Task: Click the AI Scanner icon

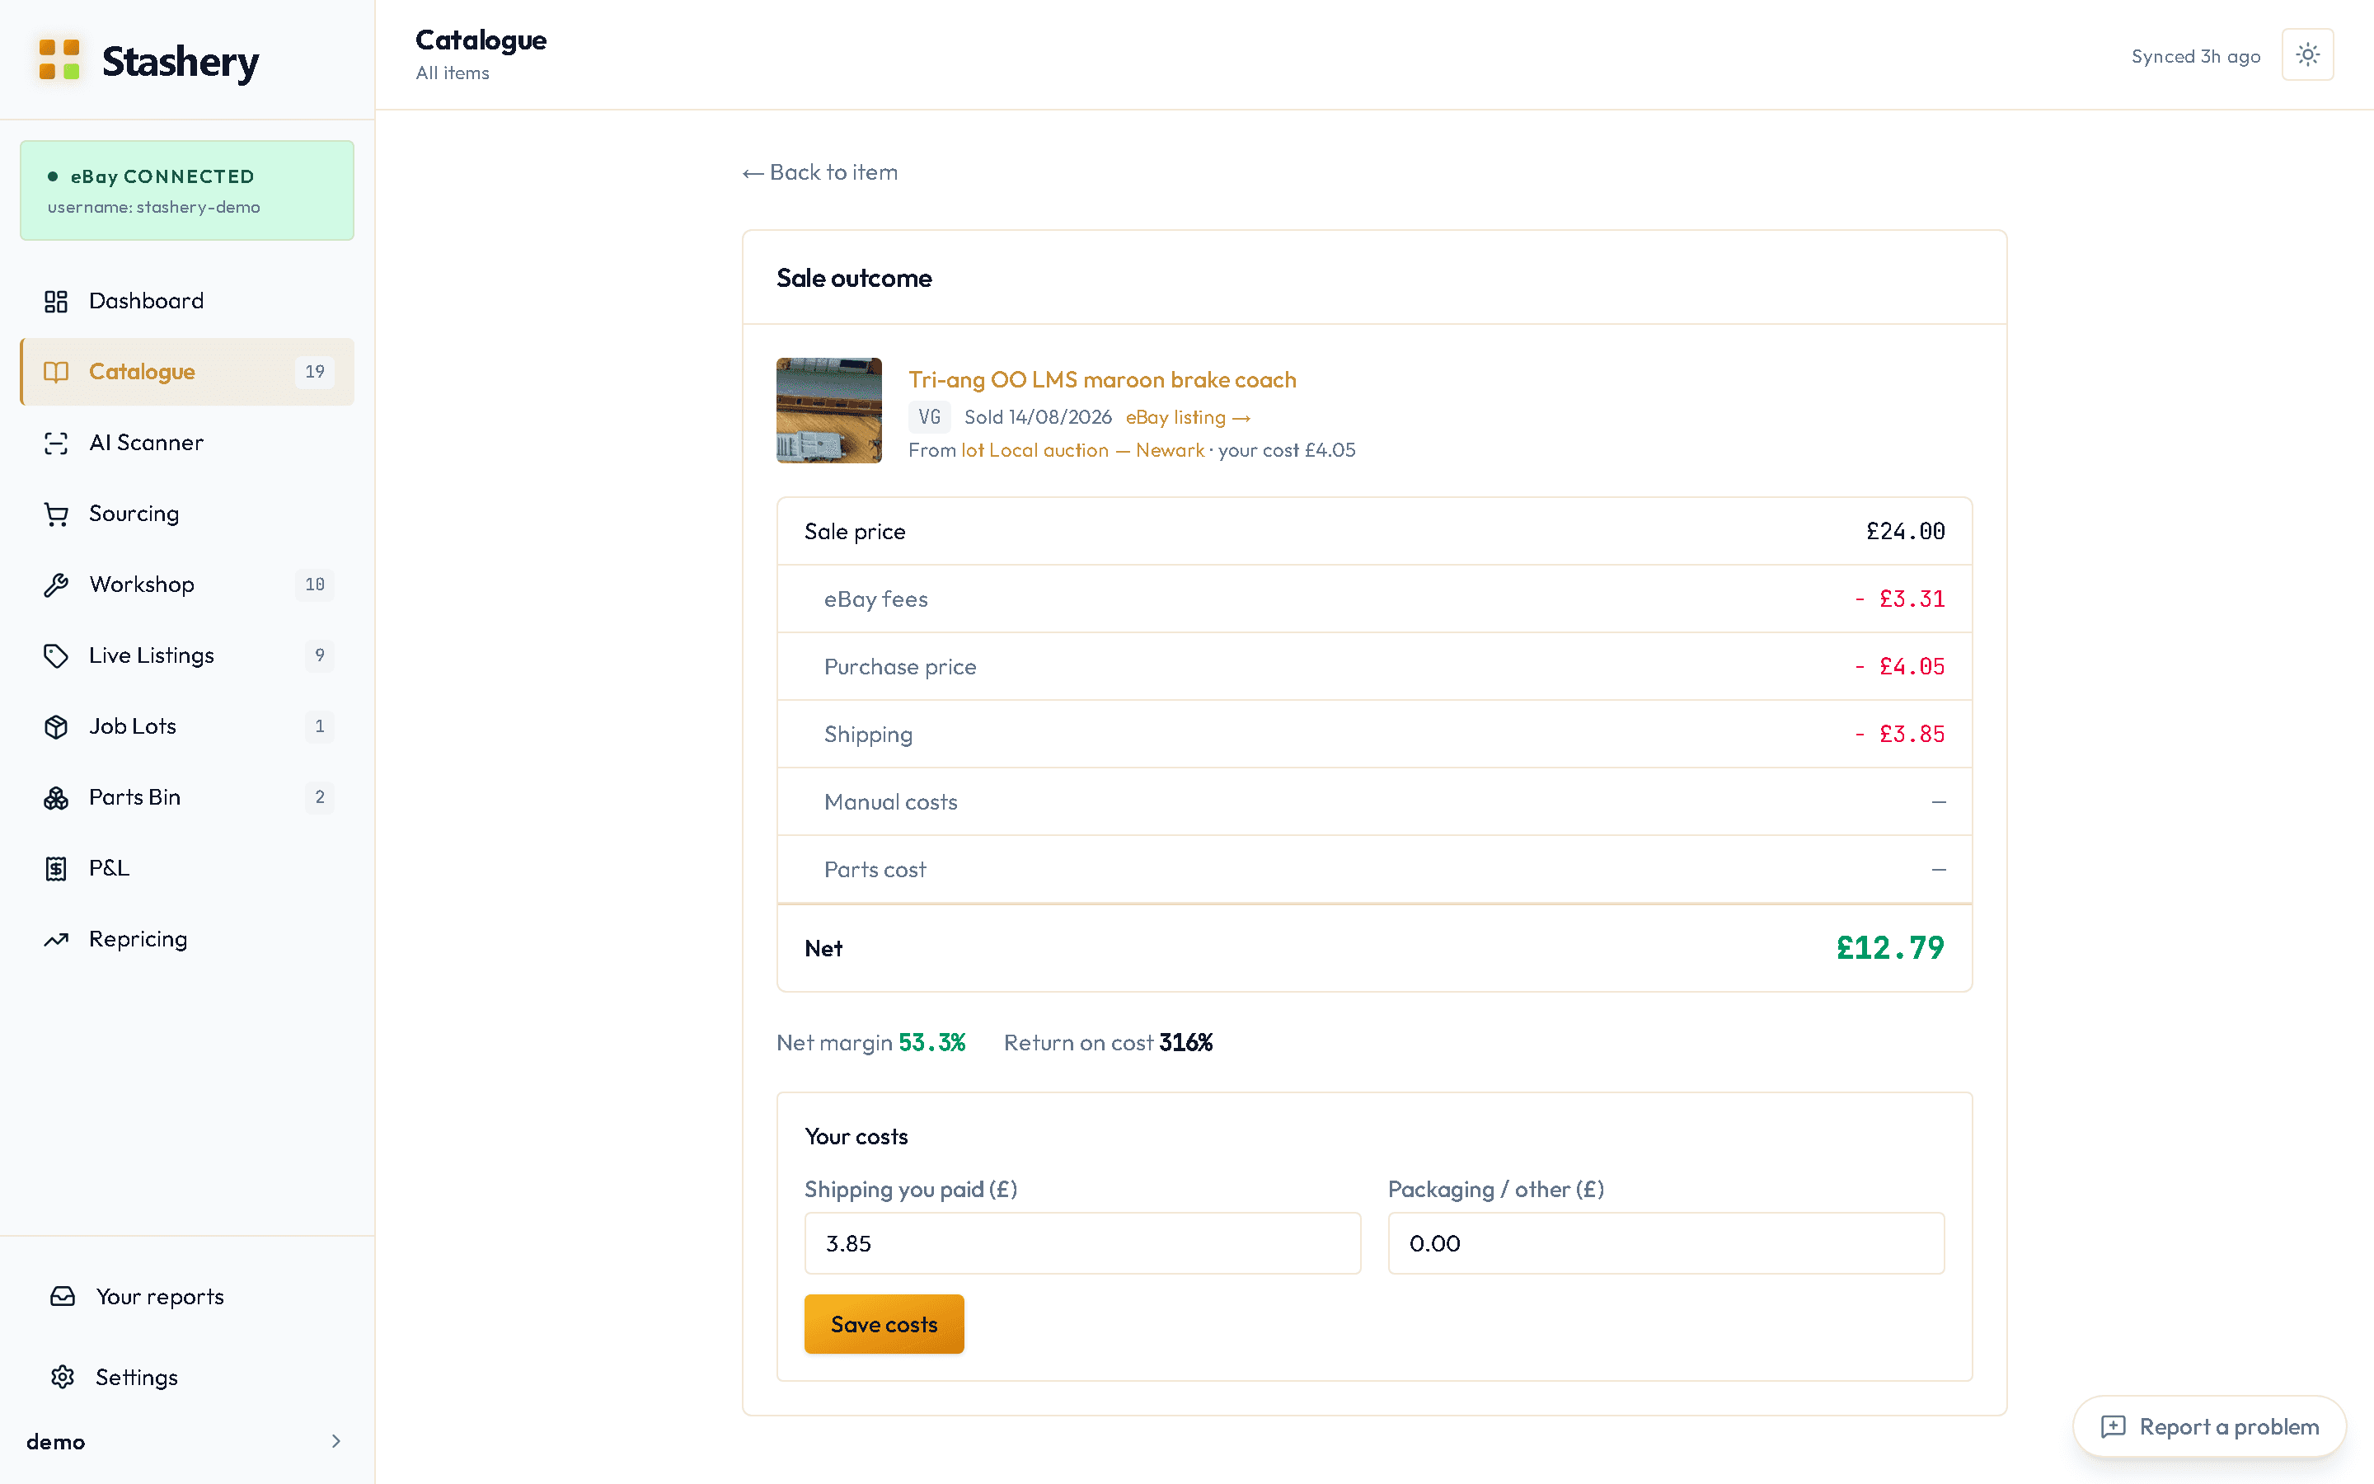Action: [x=56, y=443]
